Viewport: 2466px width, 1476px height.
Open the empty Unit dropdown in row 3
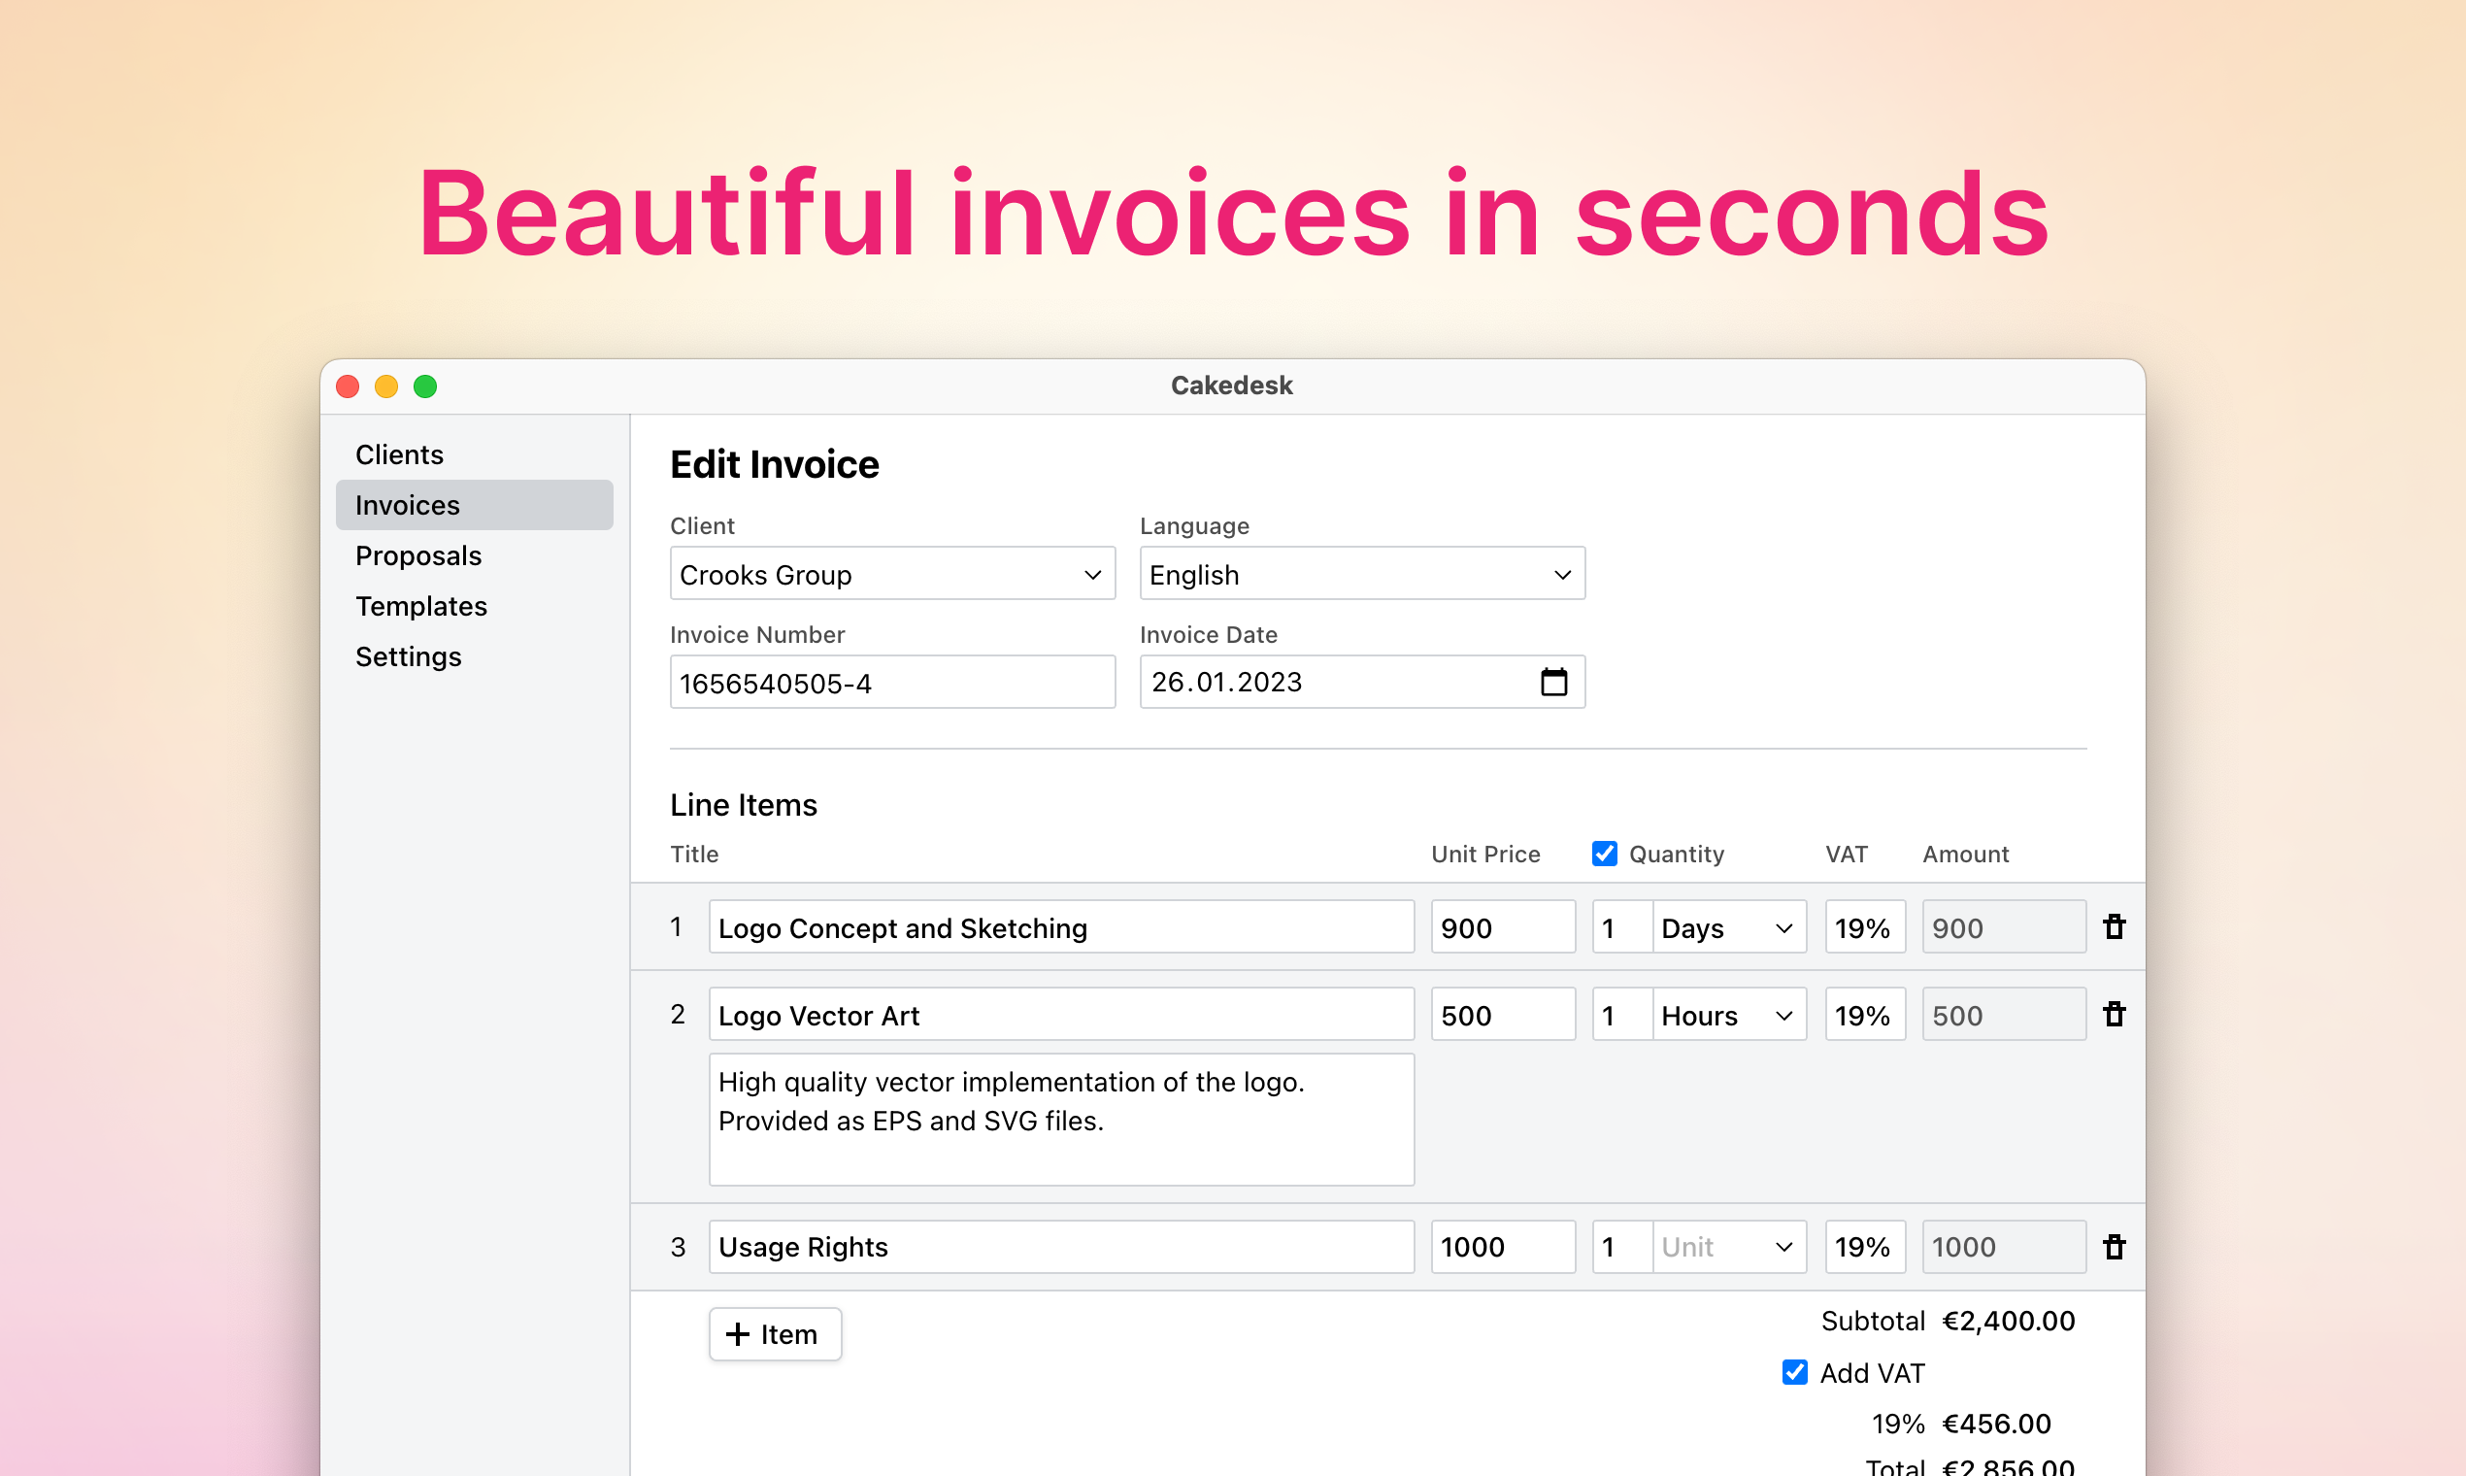pos(1729,1246)
